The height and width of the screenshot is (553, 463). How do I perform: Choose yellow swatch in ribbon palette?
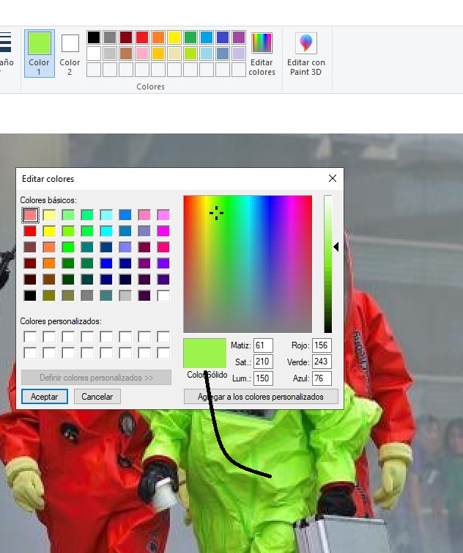174,37
